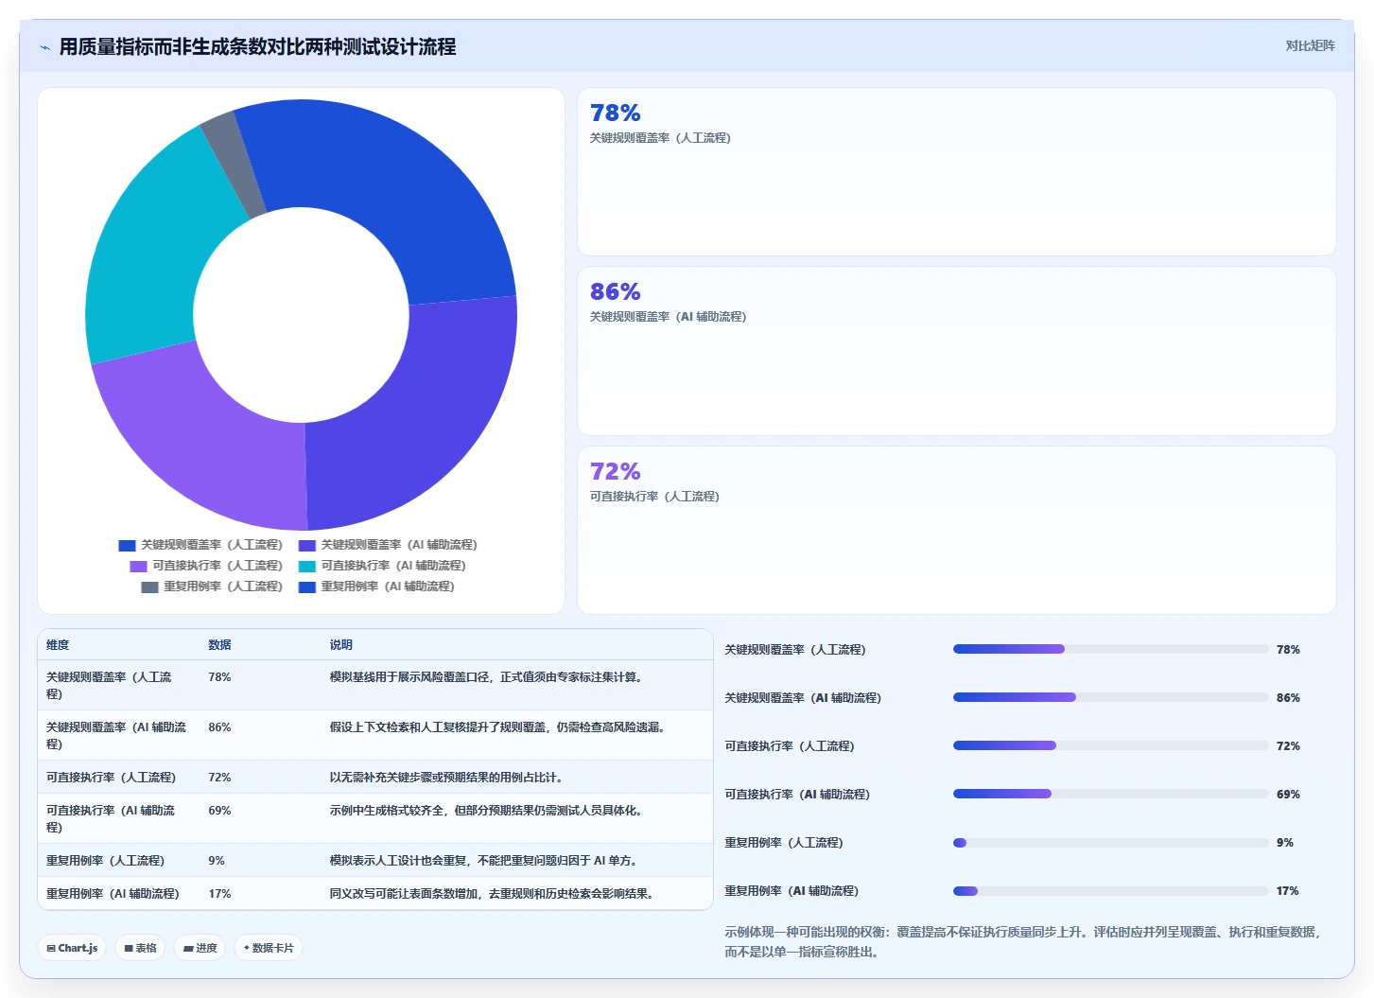Click the description starting 假设上下文检索和人工复核

pyautogui.click(x=499, y=727)
